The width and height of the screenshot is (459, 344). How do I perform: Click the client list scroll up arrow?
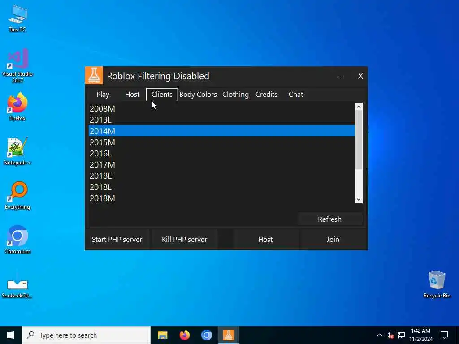(x=359, y=107)
